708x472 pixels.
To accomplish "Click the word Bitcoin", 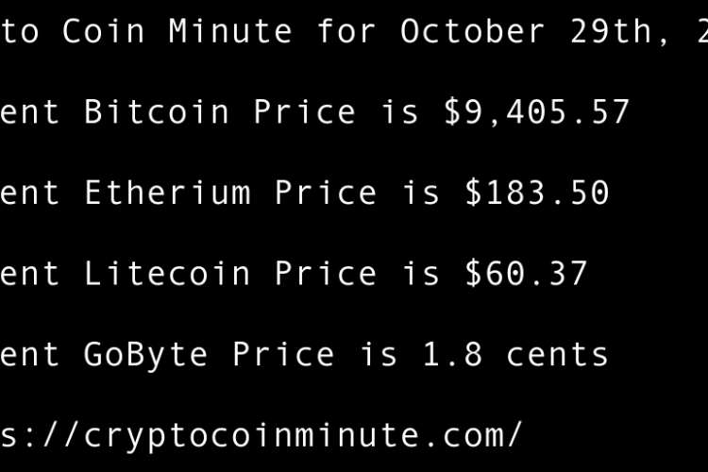I will coord(157,112).
